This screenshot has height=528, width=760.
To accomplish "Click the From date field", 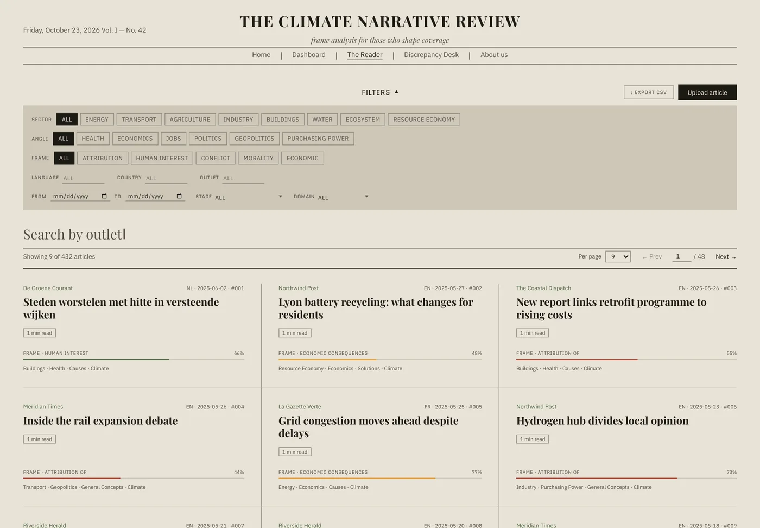I will (80, 196).
